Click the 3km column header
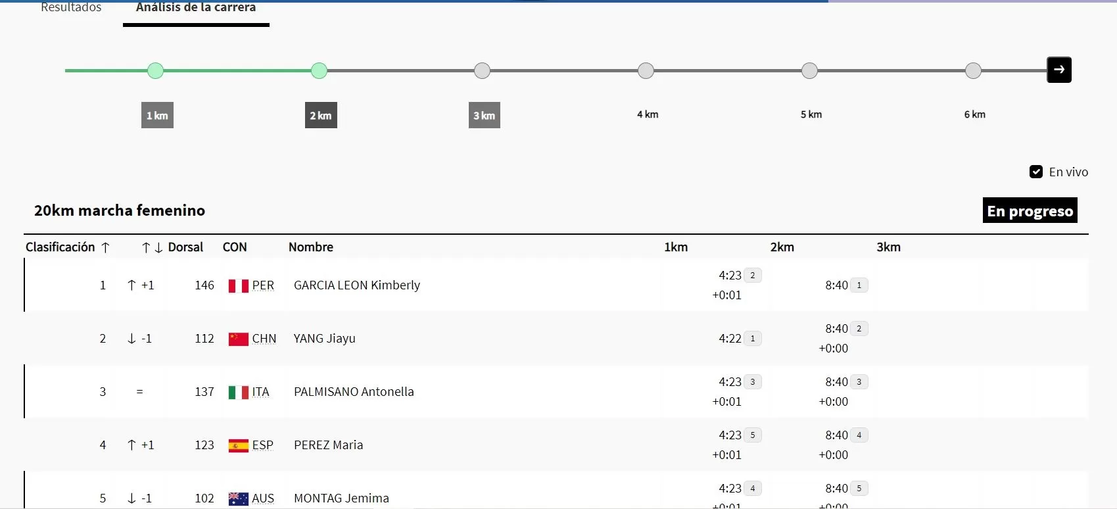The height and width of the screenshot is (509, 1117). [889, 247]
